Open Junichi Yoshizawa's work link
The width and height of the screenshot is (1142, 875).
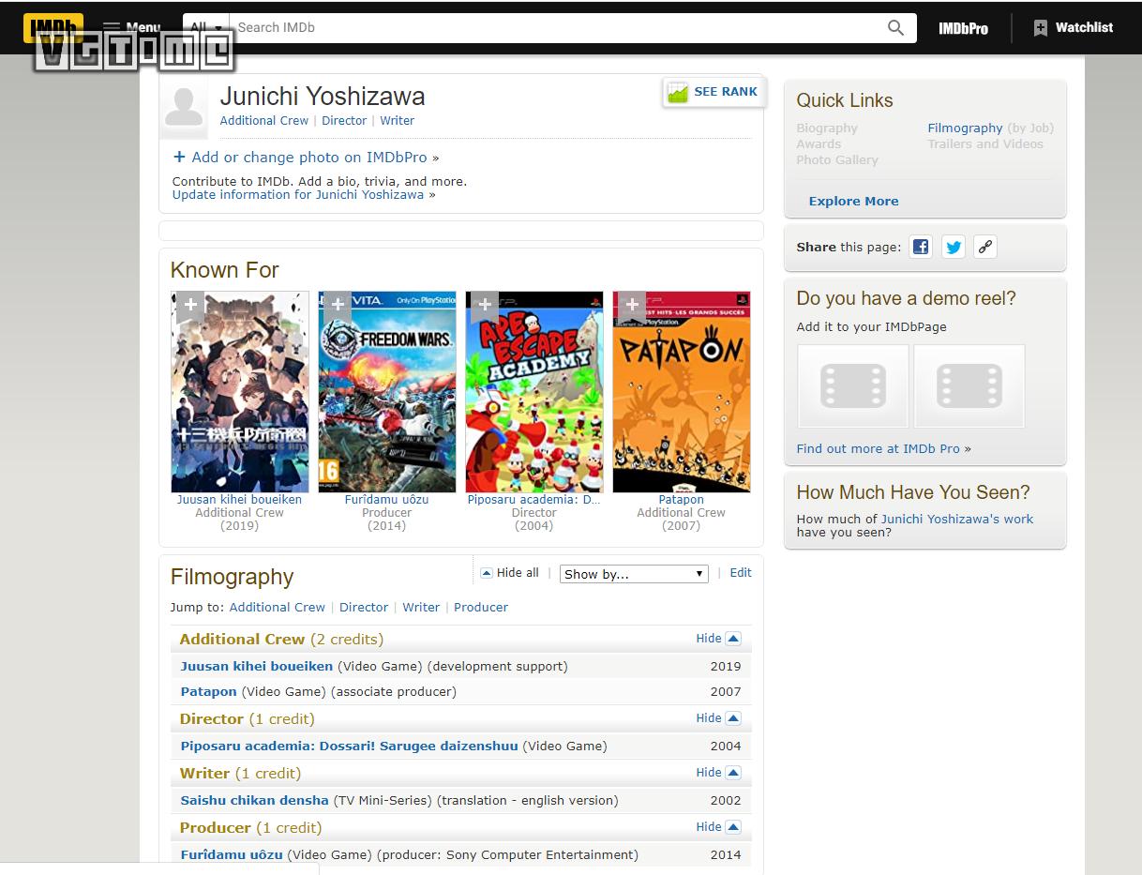tap(956, 519)
